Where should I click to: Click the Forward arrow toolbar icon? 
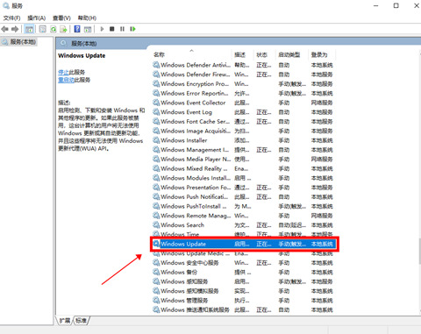point(15,29)
